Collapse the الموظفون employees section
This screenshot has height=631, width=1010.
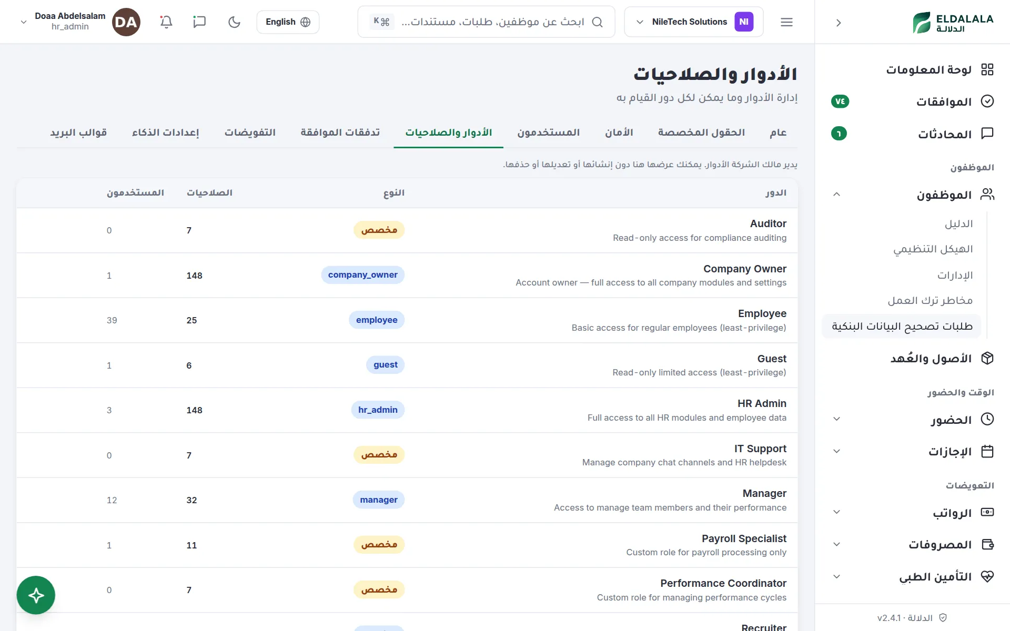coord(836,195)
